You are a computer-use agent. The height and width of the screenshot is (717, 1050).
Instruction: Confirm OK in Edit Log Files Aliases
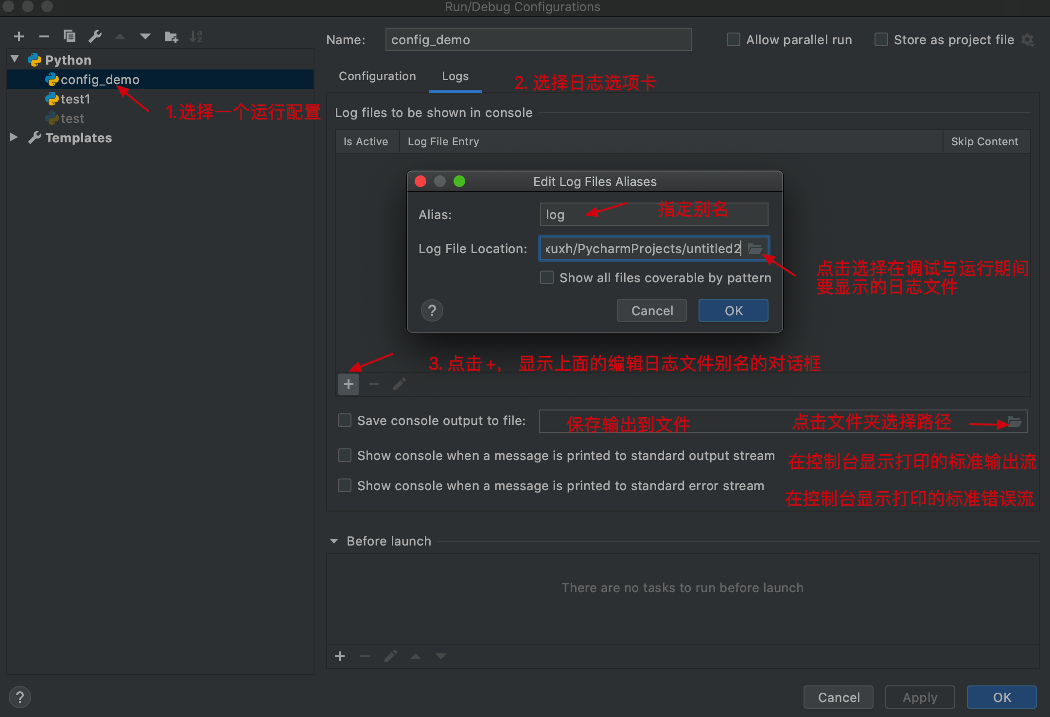tap(734, 310)
